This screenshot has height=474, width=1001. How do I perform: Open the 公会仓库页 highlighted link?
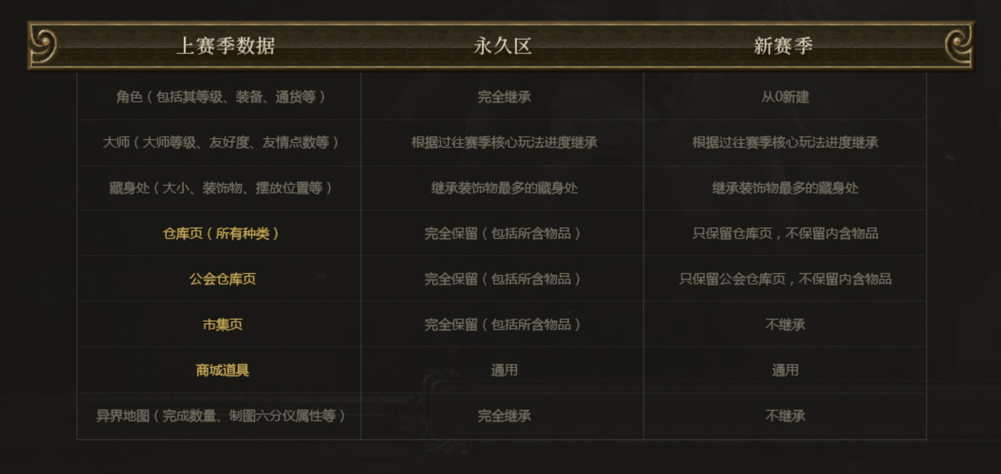pyautogui.click(x=222, y=279)
